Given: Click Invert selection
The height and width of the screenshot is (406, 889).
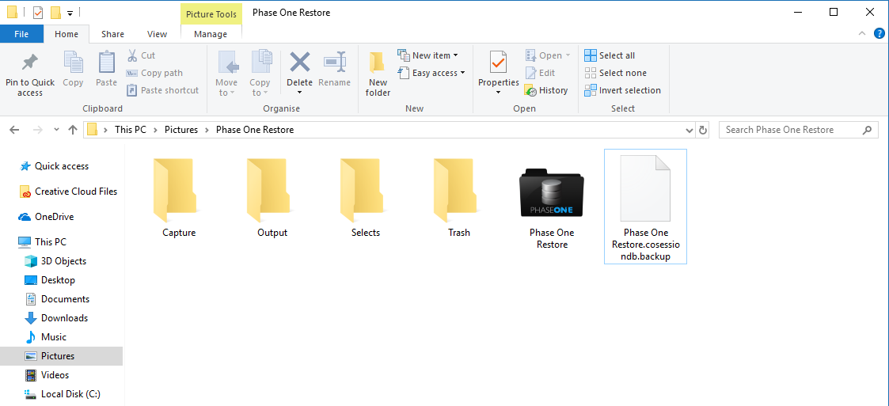Looking at the screenshot, I should tap(622, 90).
